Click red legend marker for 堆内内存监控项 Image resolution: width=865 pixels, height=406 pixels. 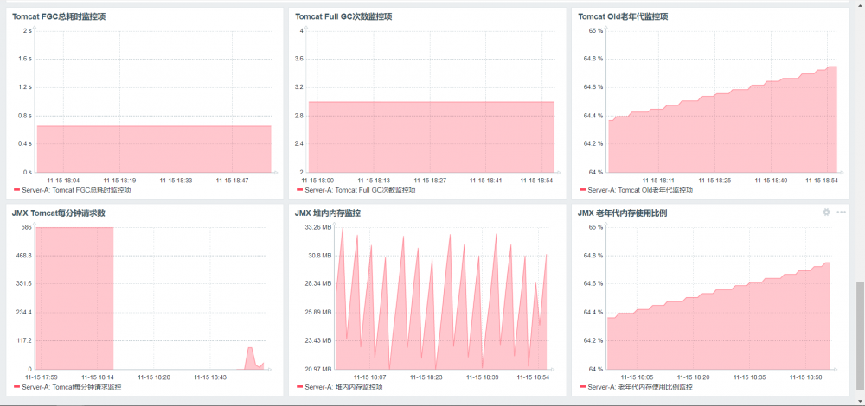(x=299, y=387)
